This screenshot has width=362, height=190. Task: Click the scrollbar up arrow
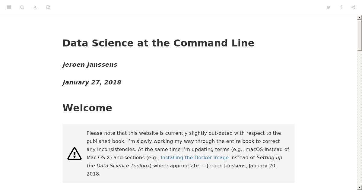point(360,17)
